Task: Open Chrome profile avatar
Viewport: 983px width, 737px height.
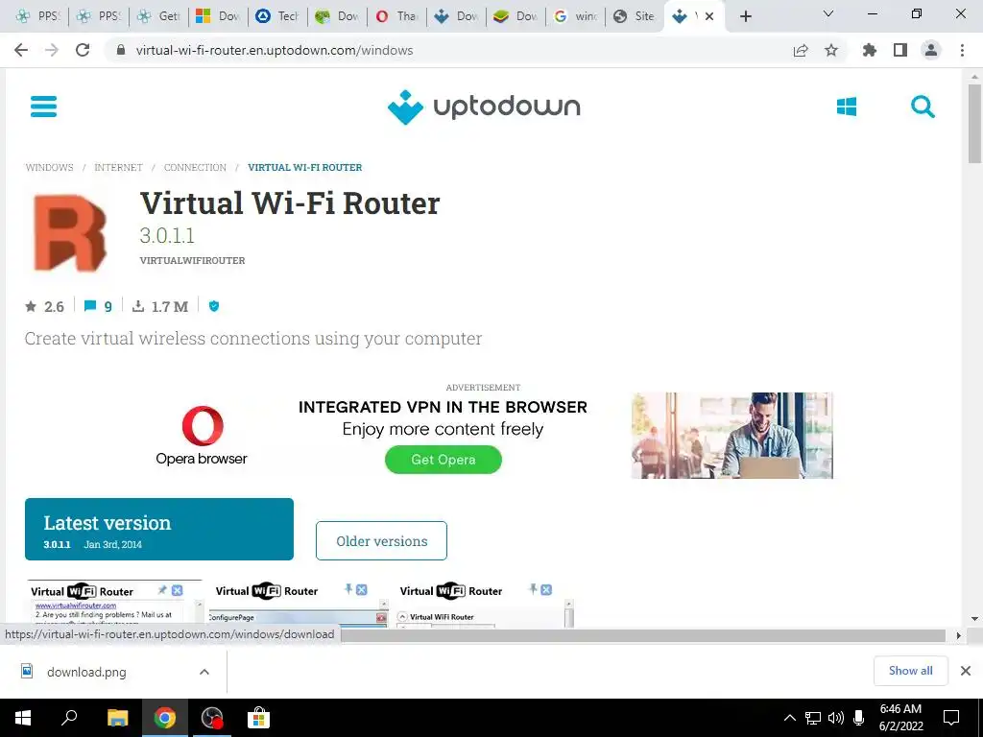Action: [x=931, y=50]
